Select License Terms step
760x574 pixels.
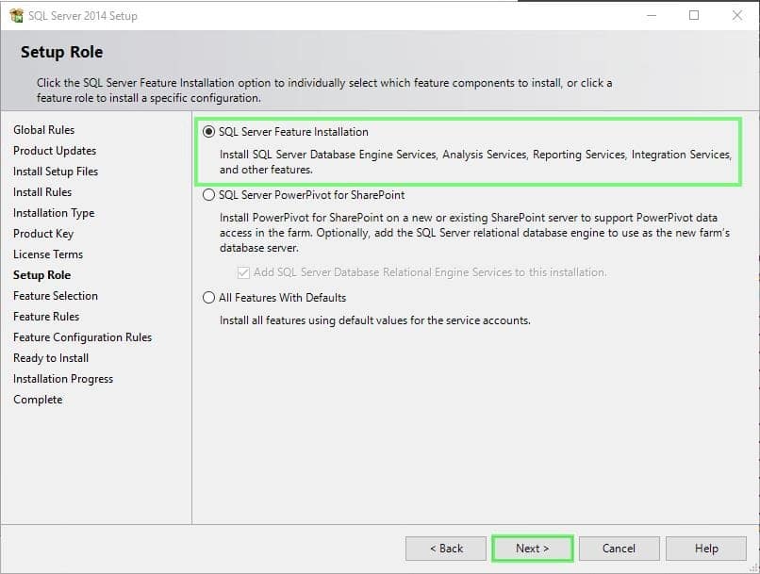[x=48, y=254]
